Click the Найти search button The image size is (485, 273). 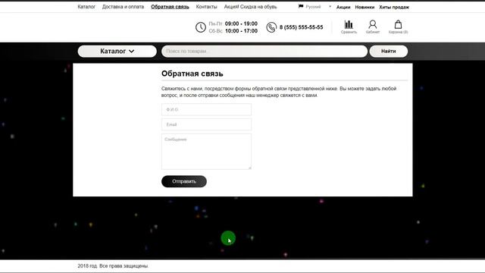(389, 51)
